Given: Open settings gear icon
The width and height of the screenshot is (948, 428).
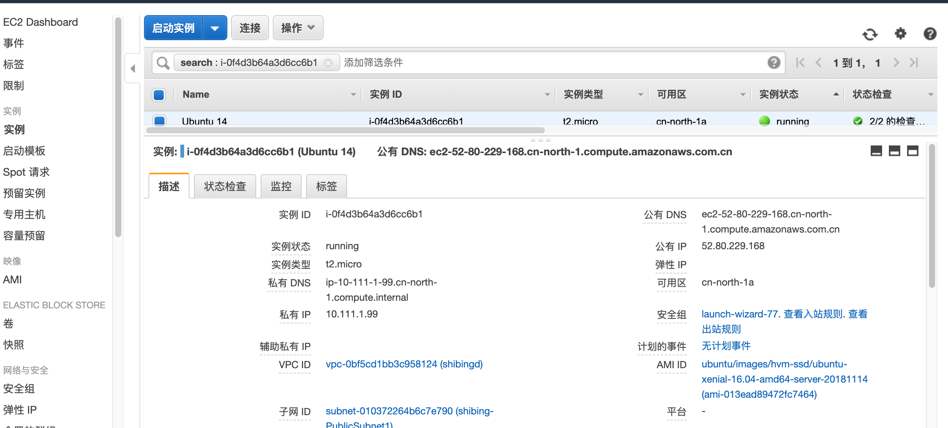Looking at the screenshot, I should click(x=900, y=34).
